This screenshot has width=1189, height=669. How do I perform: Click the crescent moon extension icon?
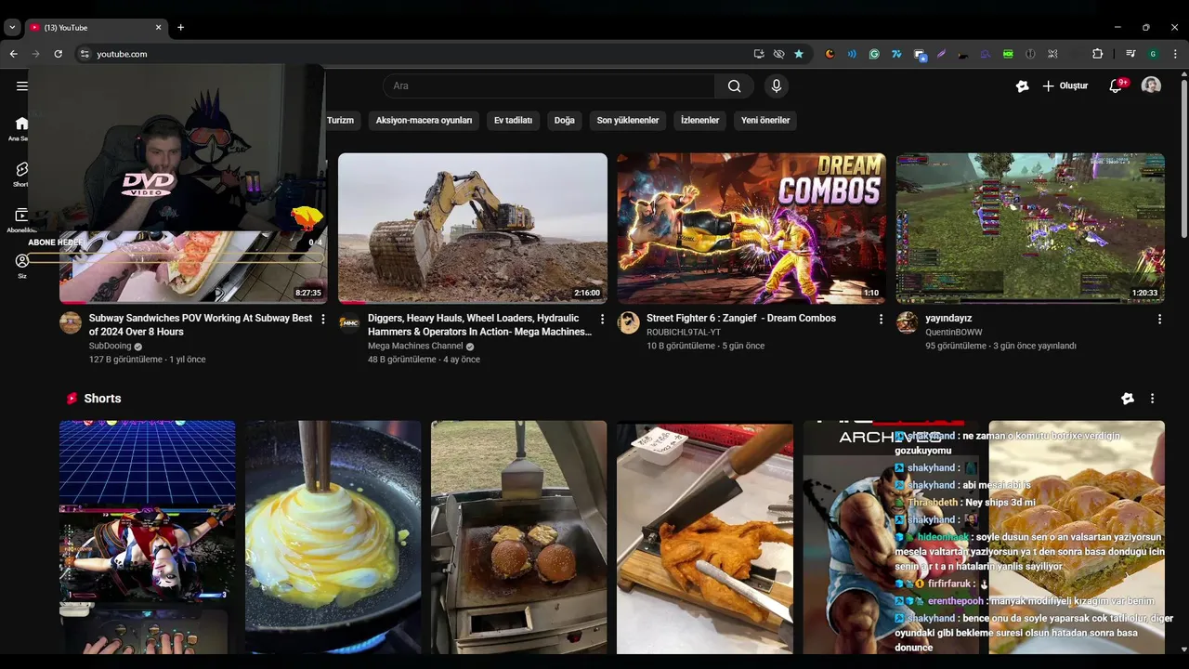(830, 54)
